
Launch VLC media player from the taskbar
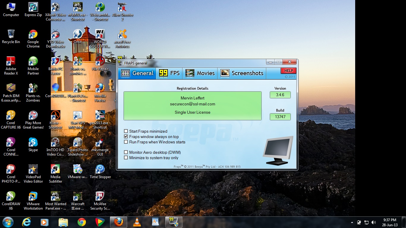coord(137,222)
